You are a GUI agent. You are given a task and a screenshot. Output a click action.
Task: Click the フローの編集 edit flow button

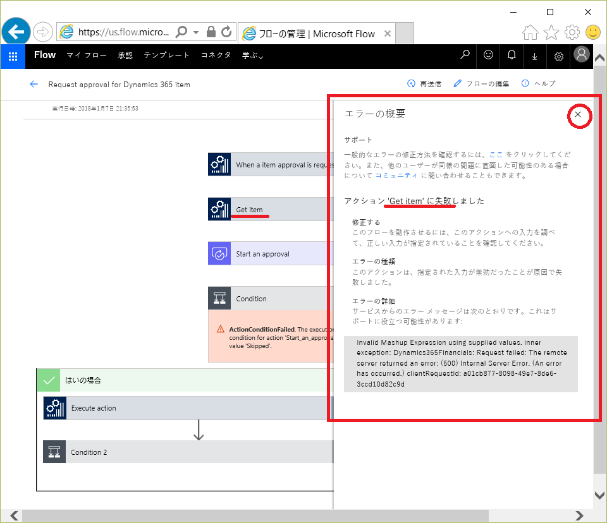(481, 83)
